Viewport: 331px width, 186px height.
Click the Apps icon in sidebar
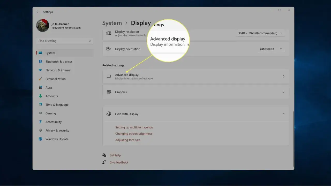coord(40,87)
